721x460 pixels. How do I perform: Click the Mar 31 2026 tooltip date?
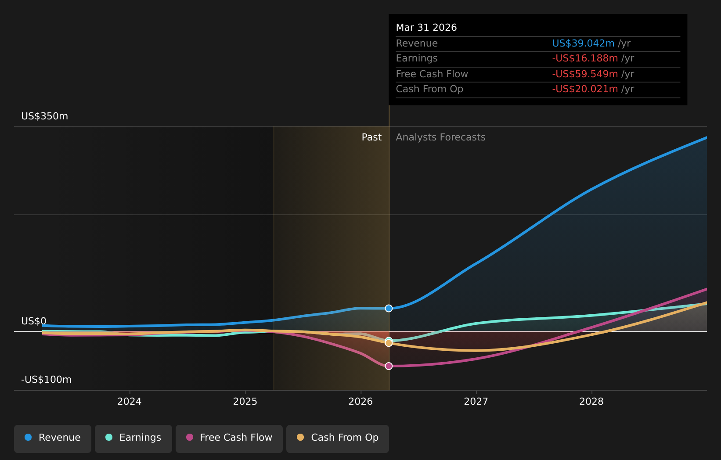(x=426, y=28)
